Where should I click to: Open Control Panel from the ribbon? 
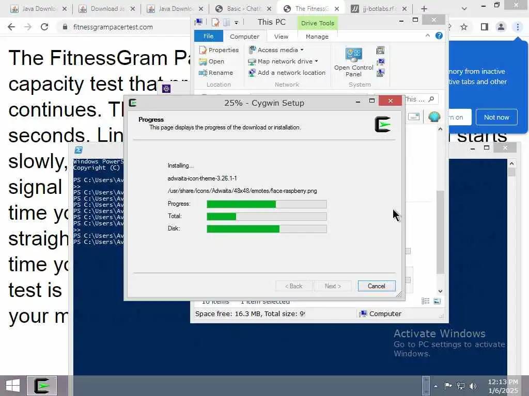(353, 62)
